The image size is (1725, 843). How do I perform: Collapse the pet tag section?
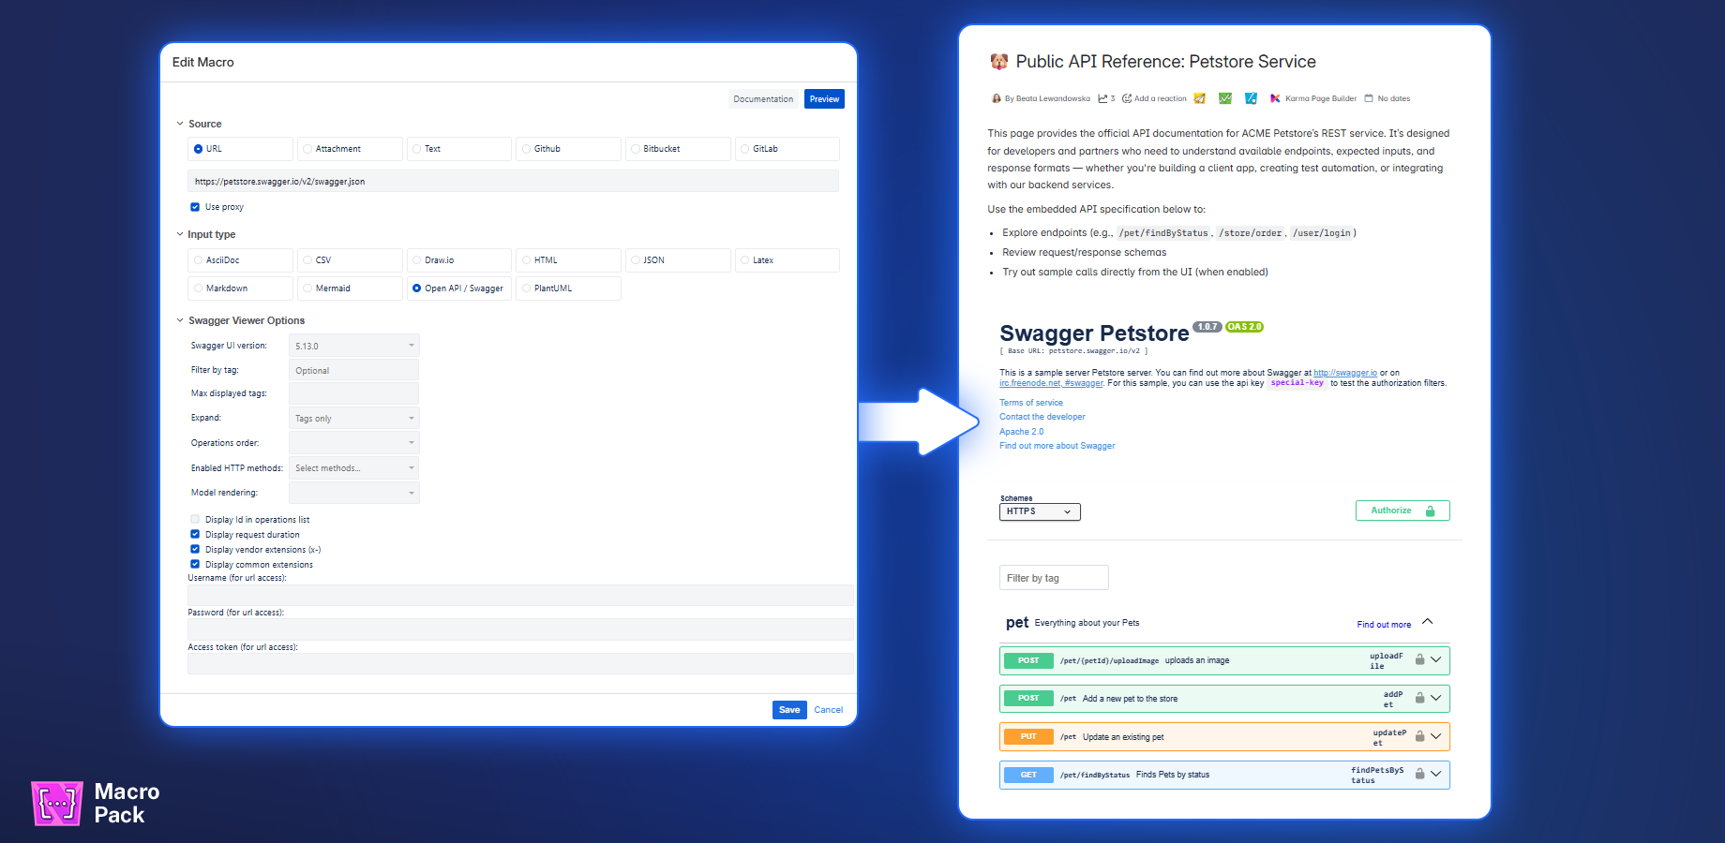coord(1428,622)
